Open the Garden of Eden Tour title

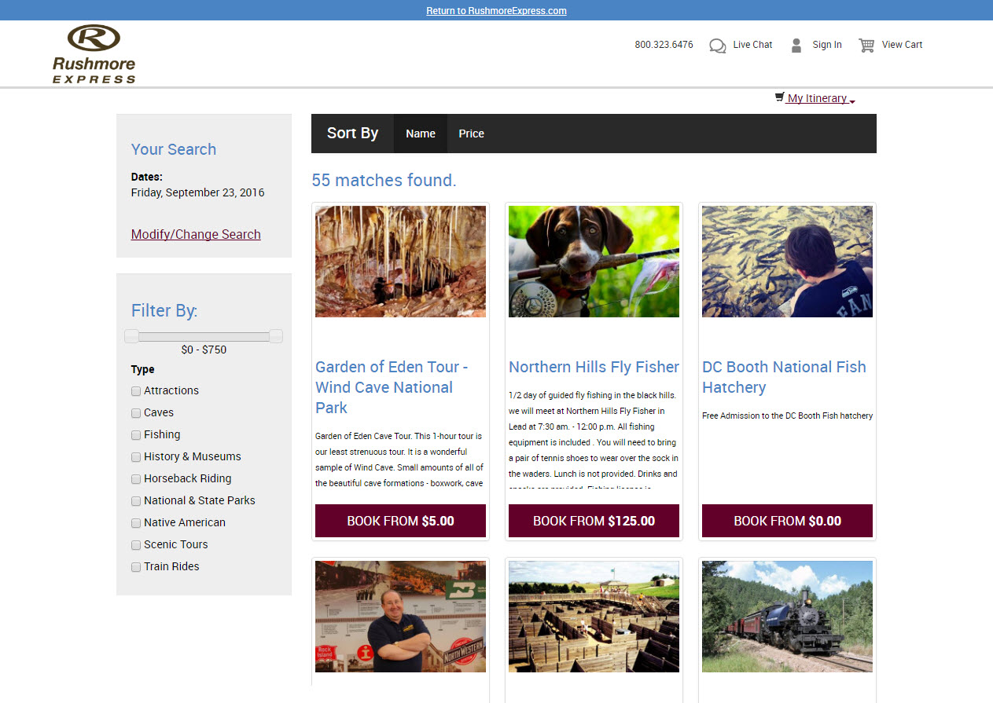pos(392,387)
